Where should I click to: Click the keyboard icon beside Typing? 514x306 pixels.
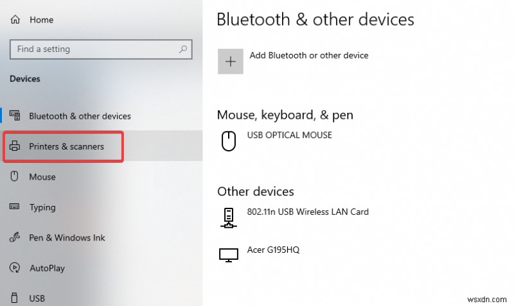point(15,207)
